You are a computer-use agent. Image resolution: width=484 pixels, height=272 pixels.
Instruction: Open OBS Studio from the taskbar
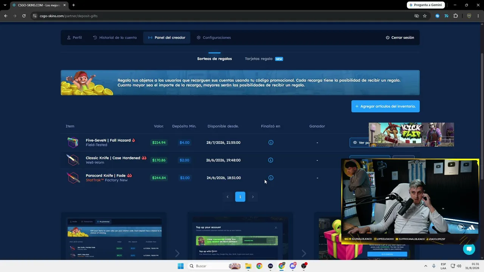pos(304,266)
